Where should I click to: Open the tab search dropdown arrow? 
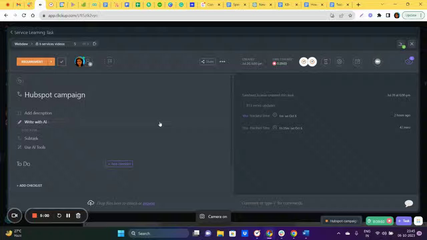(382, 5)
